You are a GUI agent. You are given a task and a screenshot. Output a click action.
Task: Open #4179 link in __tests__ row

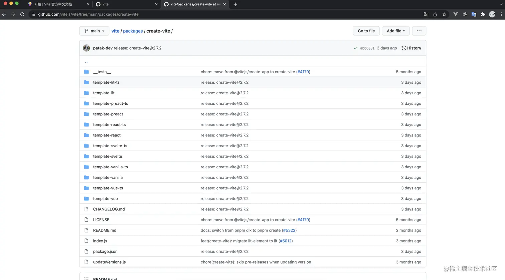point(303,72)
